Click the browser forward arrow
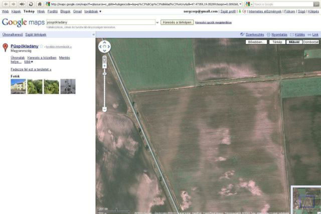The width and height of the screenshot is (321, 214). pyautogui.click(x=14, y=4)
